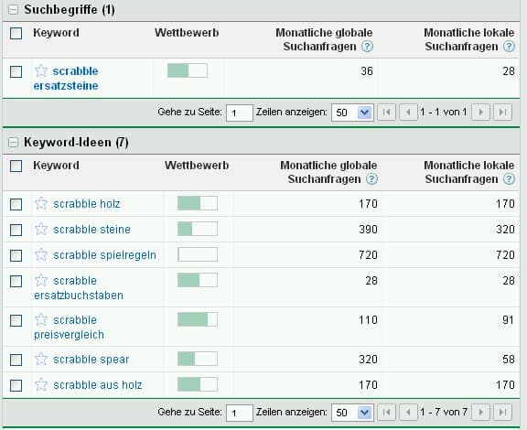Screen dimensions: 527x430
Task: Collapse the Suchbegriffe section
Action: [x=13, y=10]
